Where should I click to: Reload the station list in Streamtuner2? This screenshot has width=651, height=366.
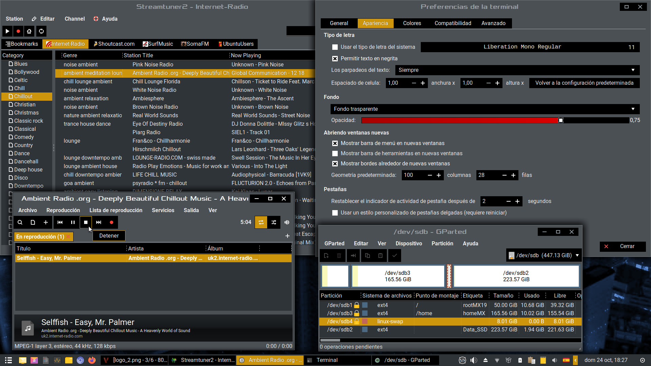click(41, 31)
